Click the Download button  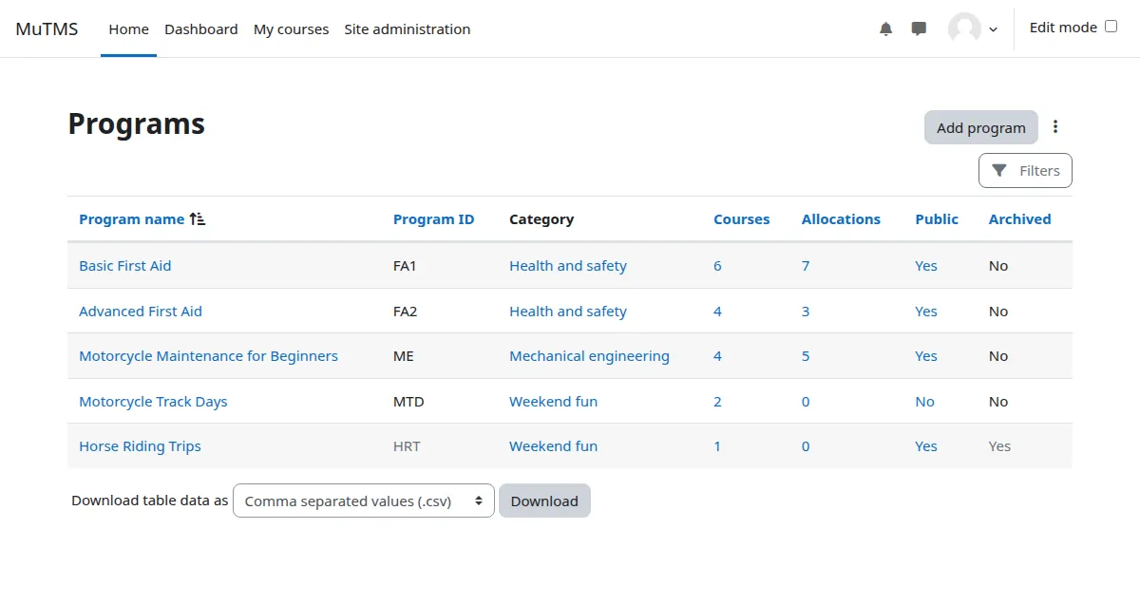[544, 501]
